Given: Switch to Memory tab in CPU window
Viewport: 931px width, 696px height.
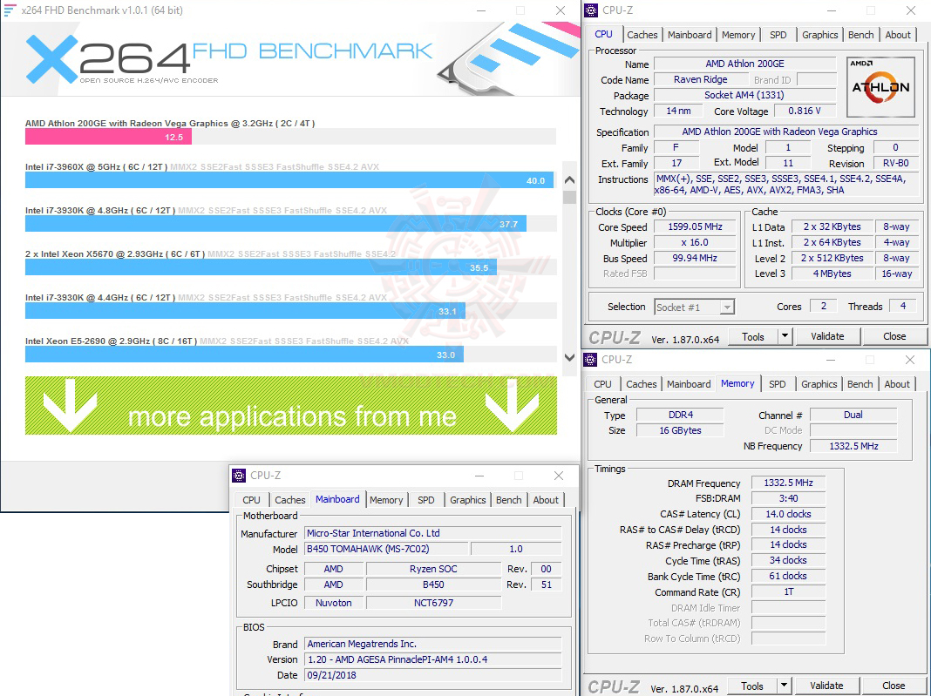Looking at the screenshot, I should coord(738,35).
